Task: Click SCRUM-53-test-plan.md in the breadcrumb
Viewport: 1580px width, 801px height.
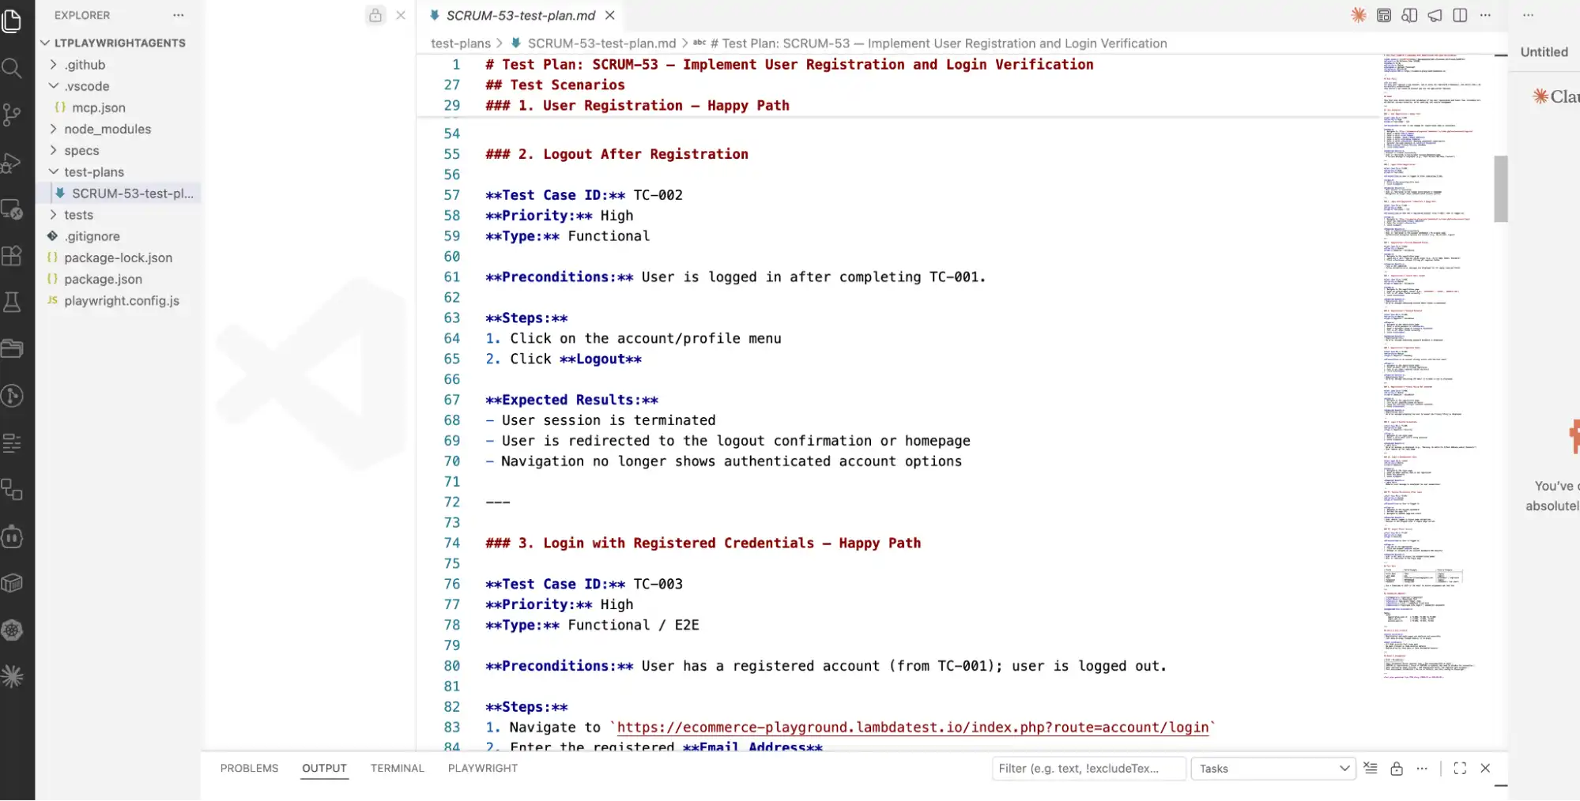Action: [601, 43]
